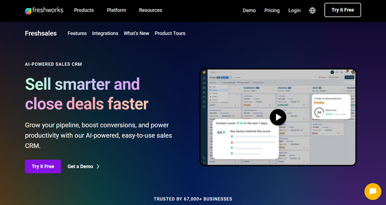This screenshot has height=205, width=386.
Task: Open the Pricing page
Action: coord(272,10)
